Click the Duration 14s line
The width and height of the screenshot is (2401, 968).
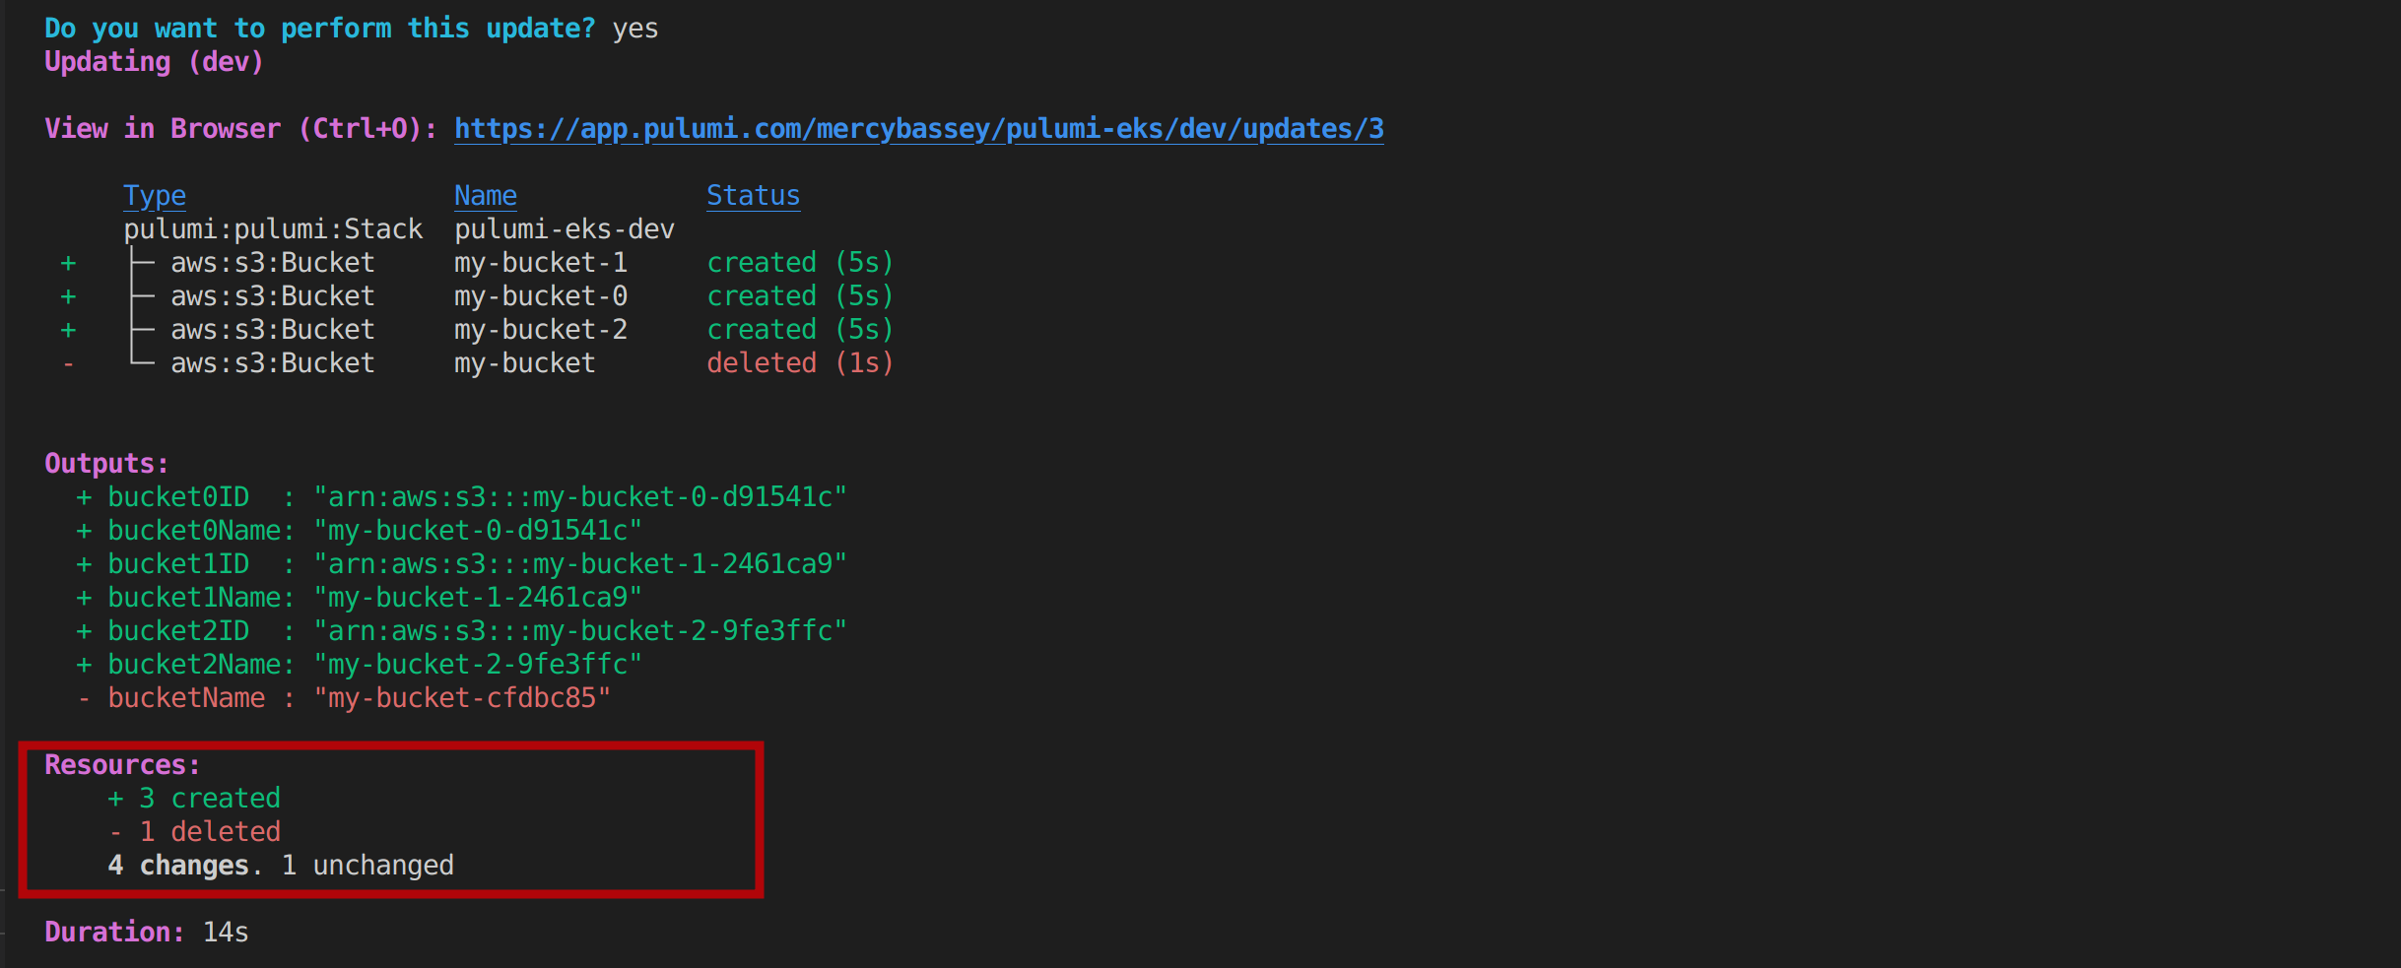click(146, 933)
